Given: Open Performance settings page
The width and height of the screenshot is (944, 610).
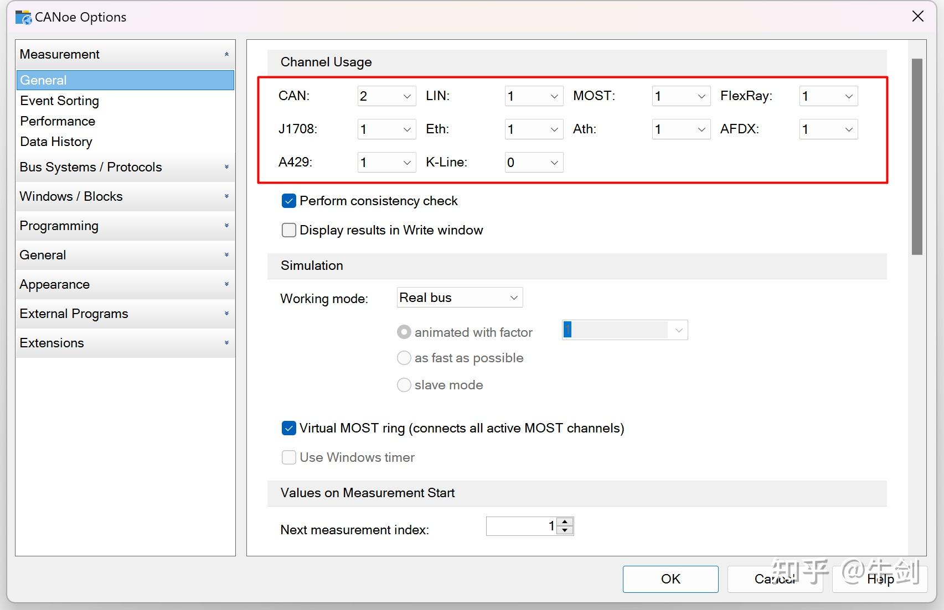Looking at the screenshot, I should [x=58, y=121].
